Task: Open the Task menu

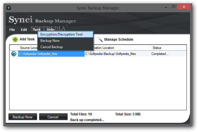Action: click(37, 30)
